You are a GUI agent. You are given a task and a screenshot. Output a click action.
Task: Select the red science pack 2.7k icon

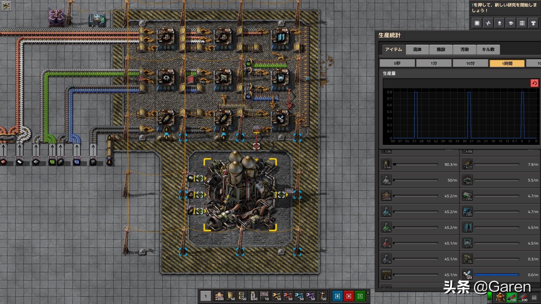pos(387,243)
